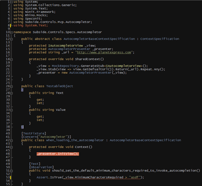Collapse the should_set_the_default_minimum test method outline

(12, 171)
